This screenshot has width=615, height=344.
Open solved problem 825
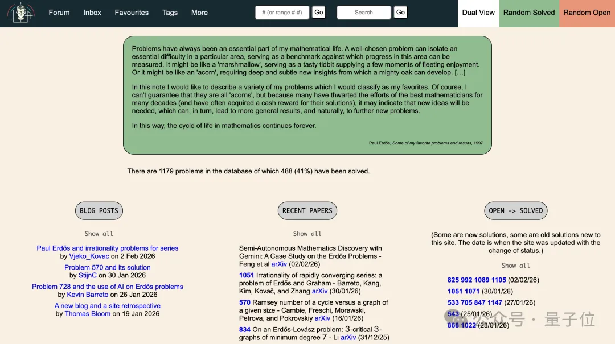(x=453, y=280)
